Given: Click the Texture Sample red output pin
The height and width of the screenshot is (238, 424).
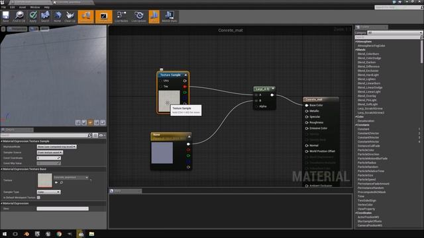Looking at the screenshot, I should pyautogui.click(x=185, y=87).
